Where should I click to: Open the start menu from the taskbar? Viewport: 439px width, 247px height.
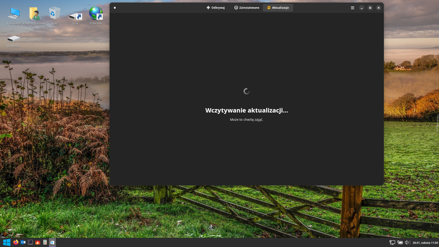(x=7, y=242)
